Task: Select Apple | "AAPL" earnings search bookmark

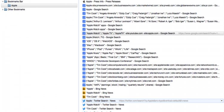Action: 128,85
